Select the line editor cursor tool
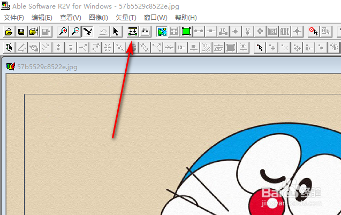The height and width of the screenshot is (215, 341). coord(9,48)
